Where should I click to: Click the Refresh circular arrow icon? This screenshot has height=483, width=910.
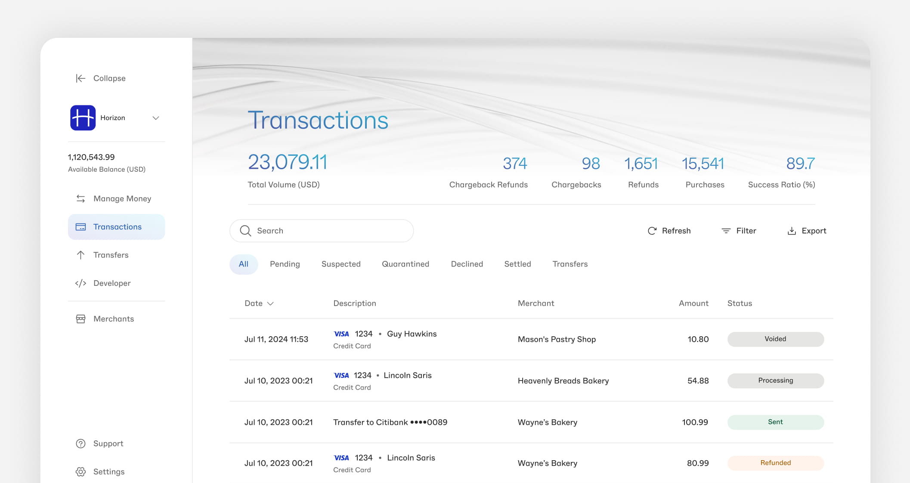coord(652,231)
